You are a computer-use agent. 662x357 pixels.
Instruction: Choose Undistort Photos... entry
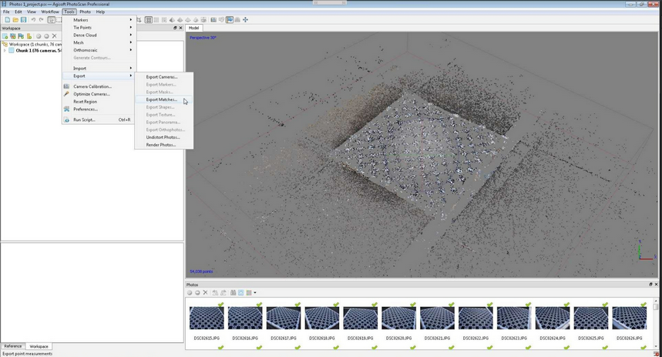[164, 137]
